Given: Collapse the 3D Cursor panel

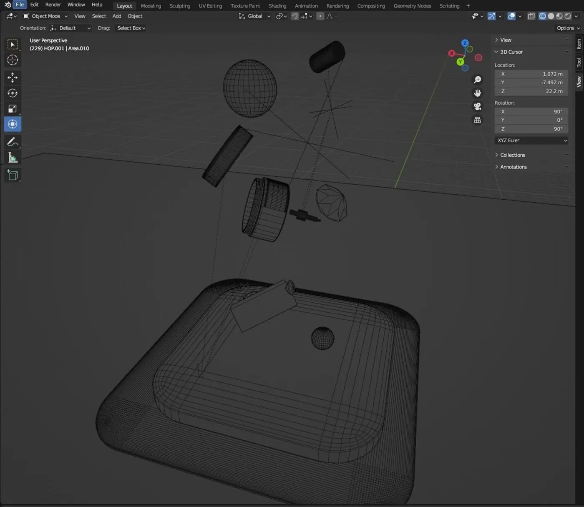Looking at the screenshot, I should [511, 52].
